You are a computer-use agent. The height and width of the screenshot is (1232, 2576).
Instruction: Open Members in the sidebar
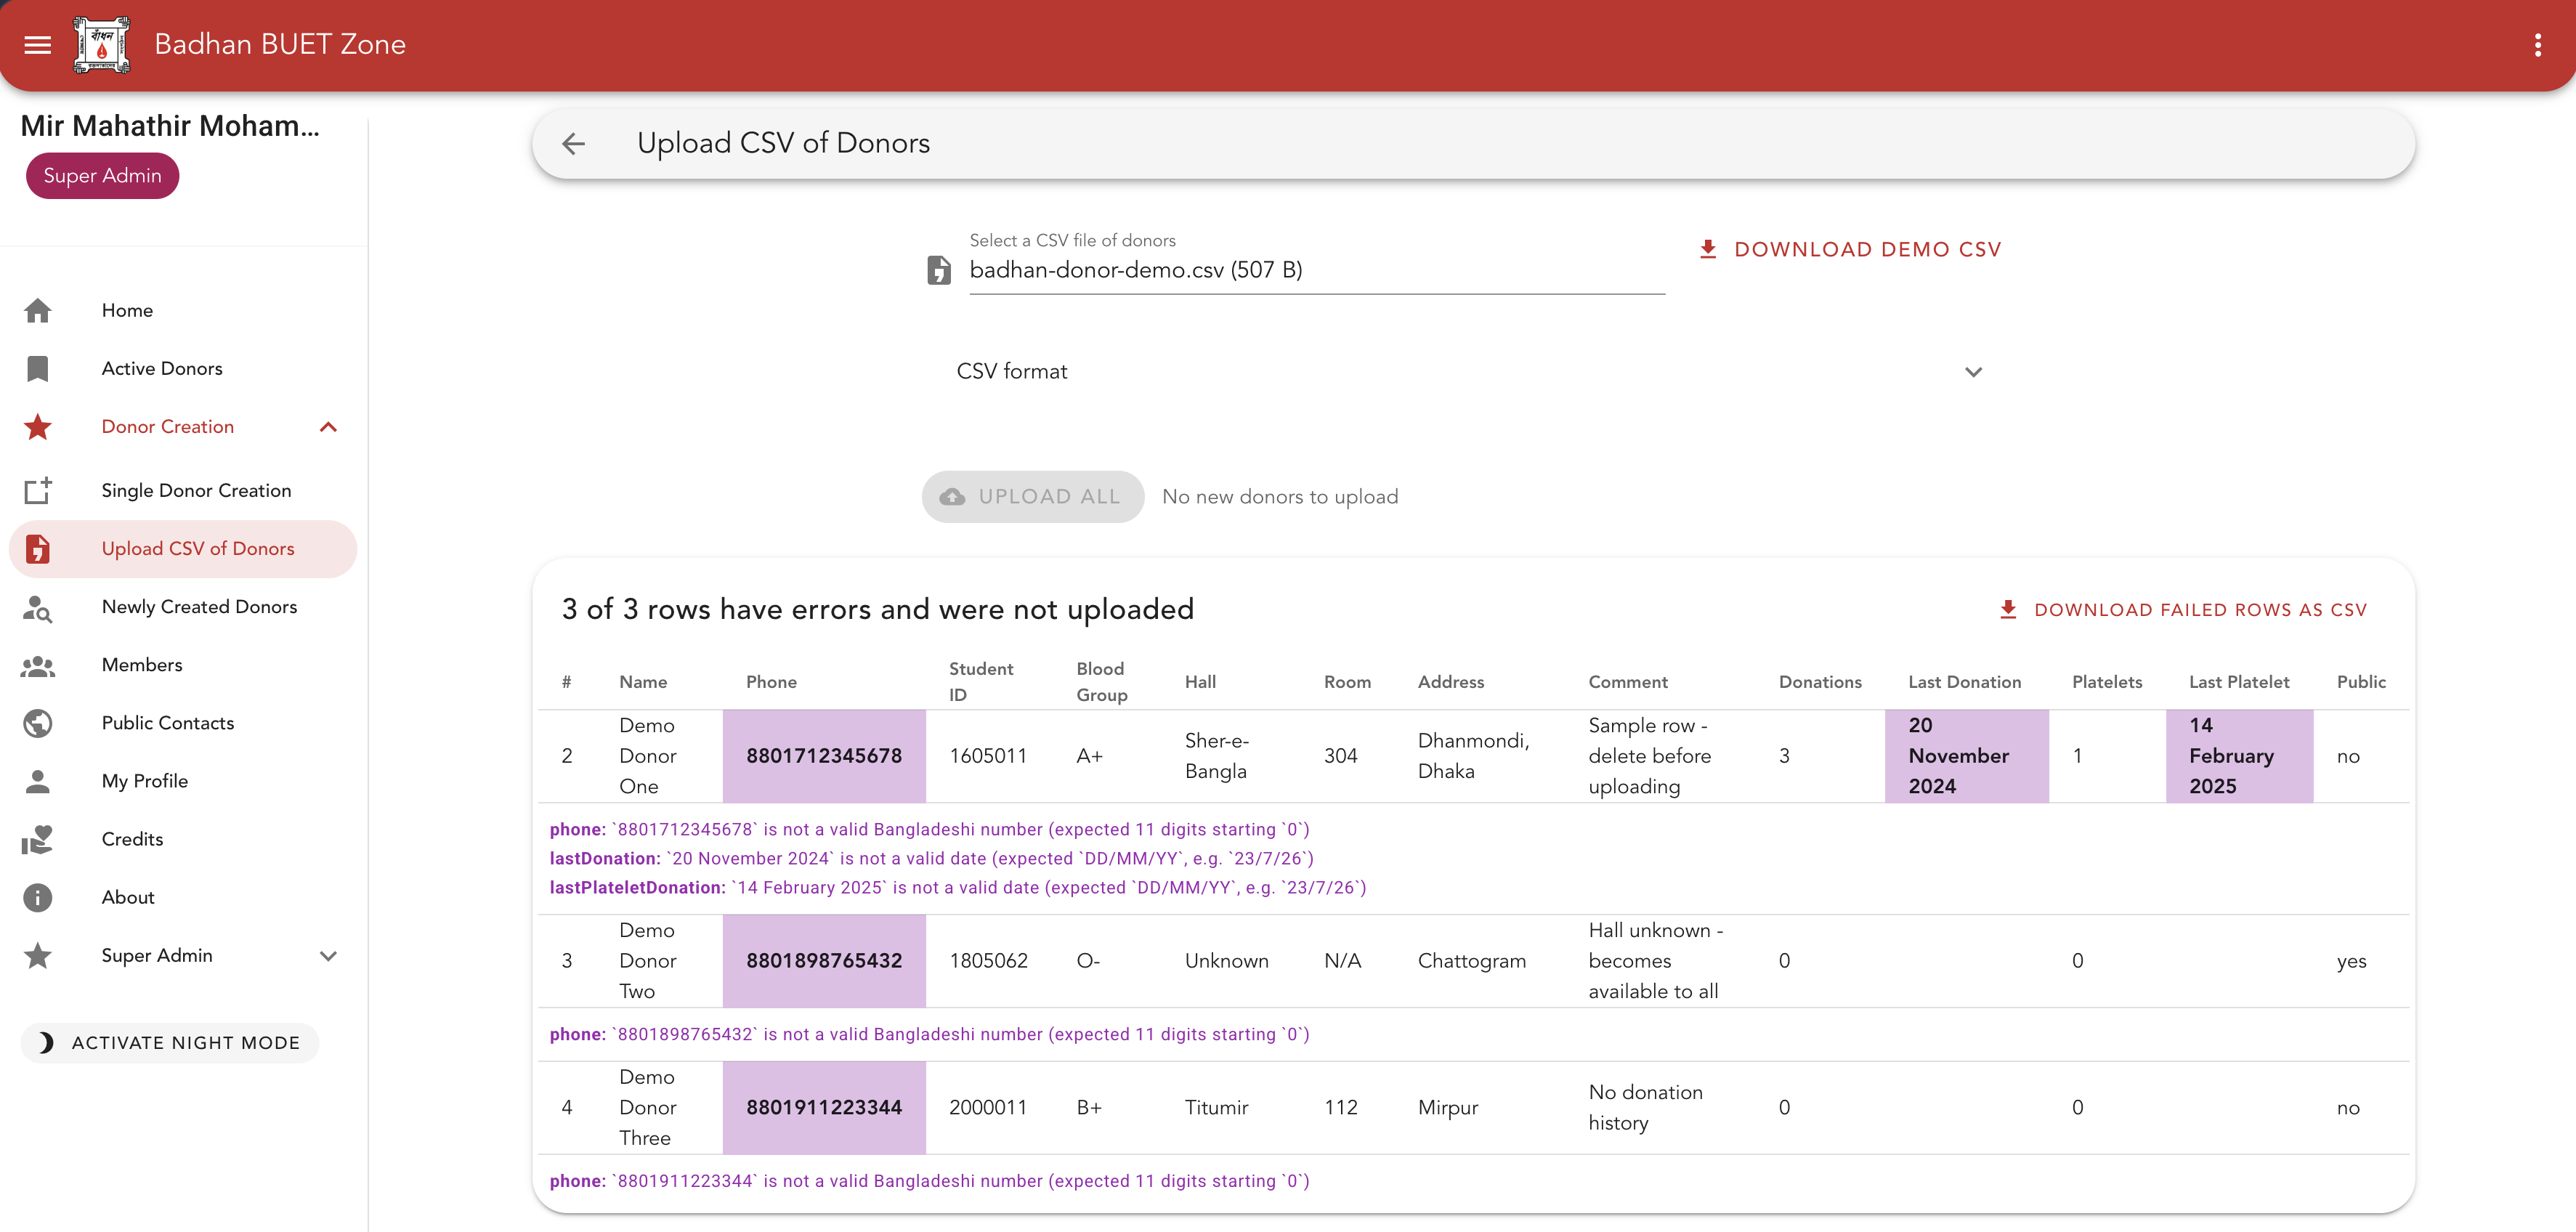183,665
